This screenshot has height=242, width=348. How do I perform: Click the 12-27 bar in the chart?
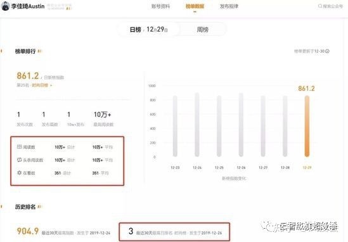click(263, 126)
